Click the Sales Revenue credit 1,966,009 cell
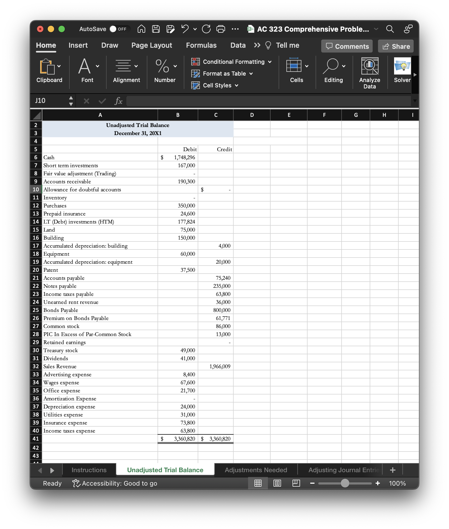Screen dimensions: 449x529 216,366
